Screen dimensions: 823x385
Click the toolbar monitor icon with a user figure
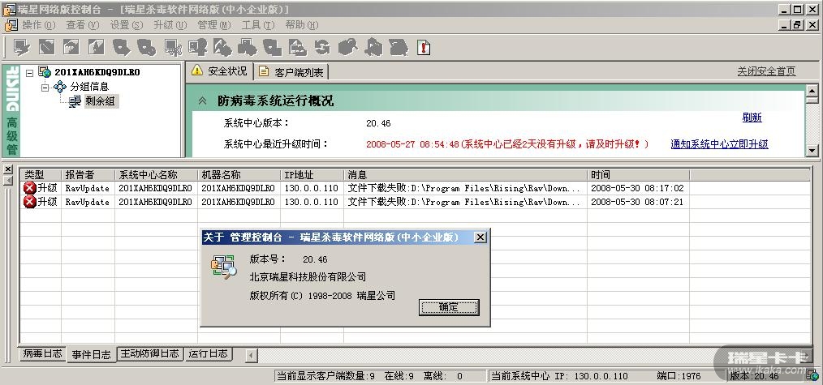(x=198, y=47)
